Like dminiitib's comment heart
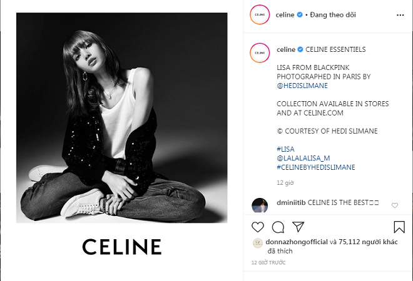 pyautogui.click(x=395, y=205)
